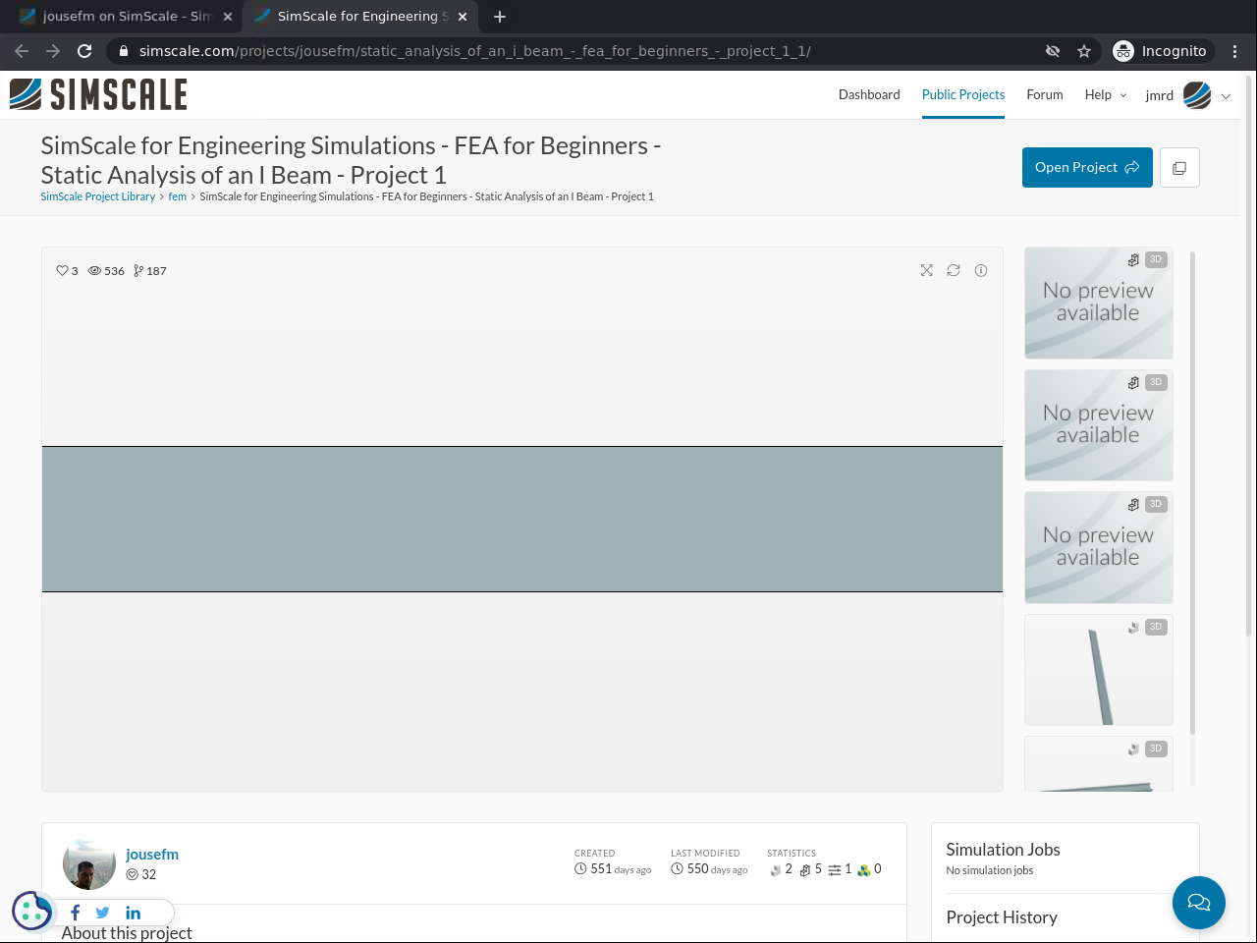
Task: Select the SimScale for Engineering browser tab
Action: 358,17
